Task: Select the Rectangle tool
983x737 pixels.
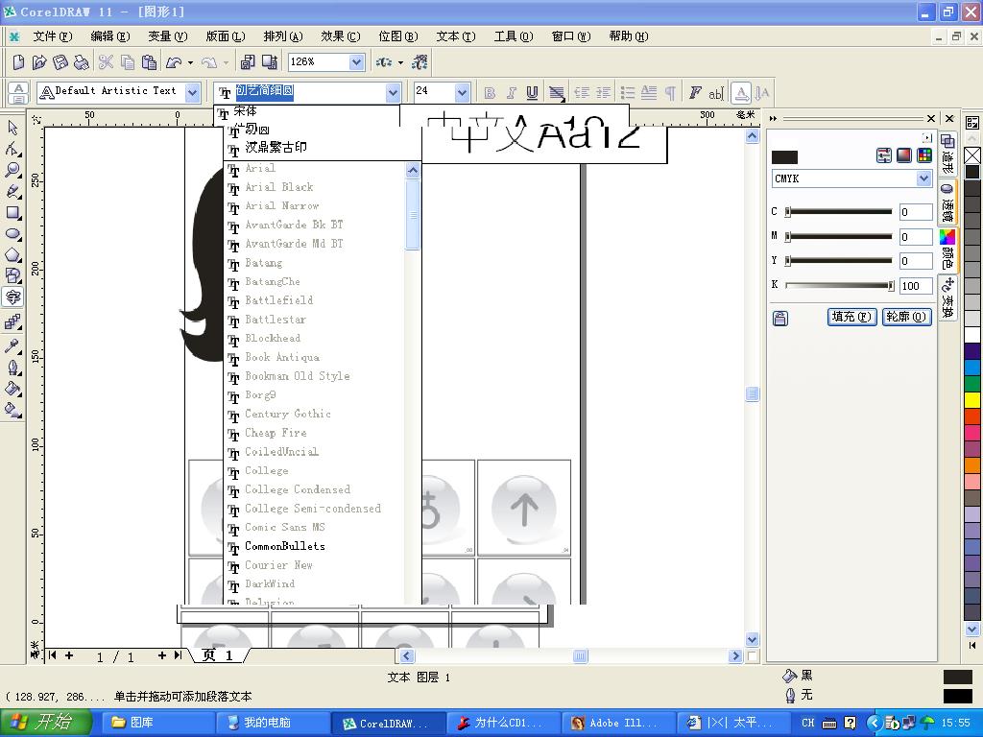Action: [x=12, y=213]
